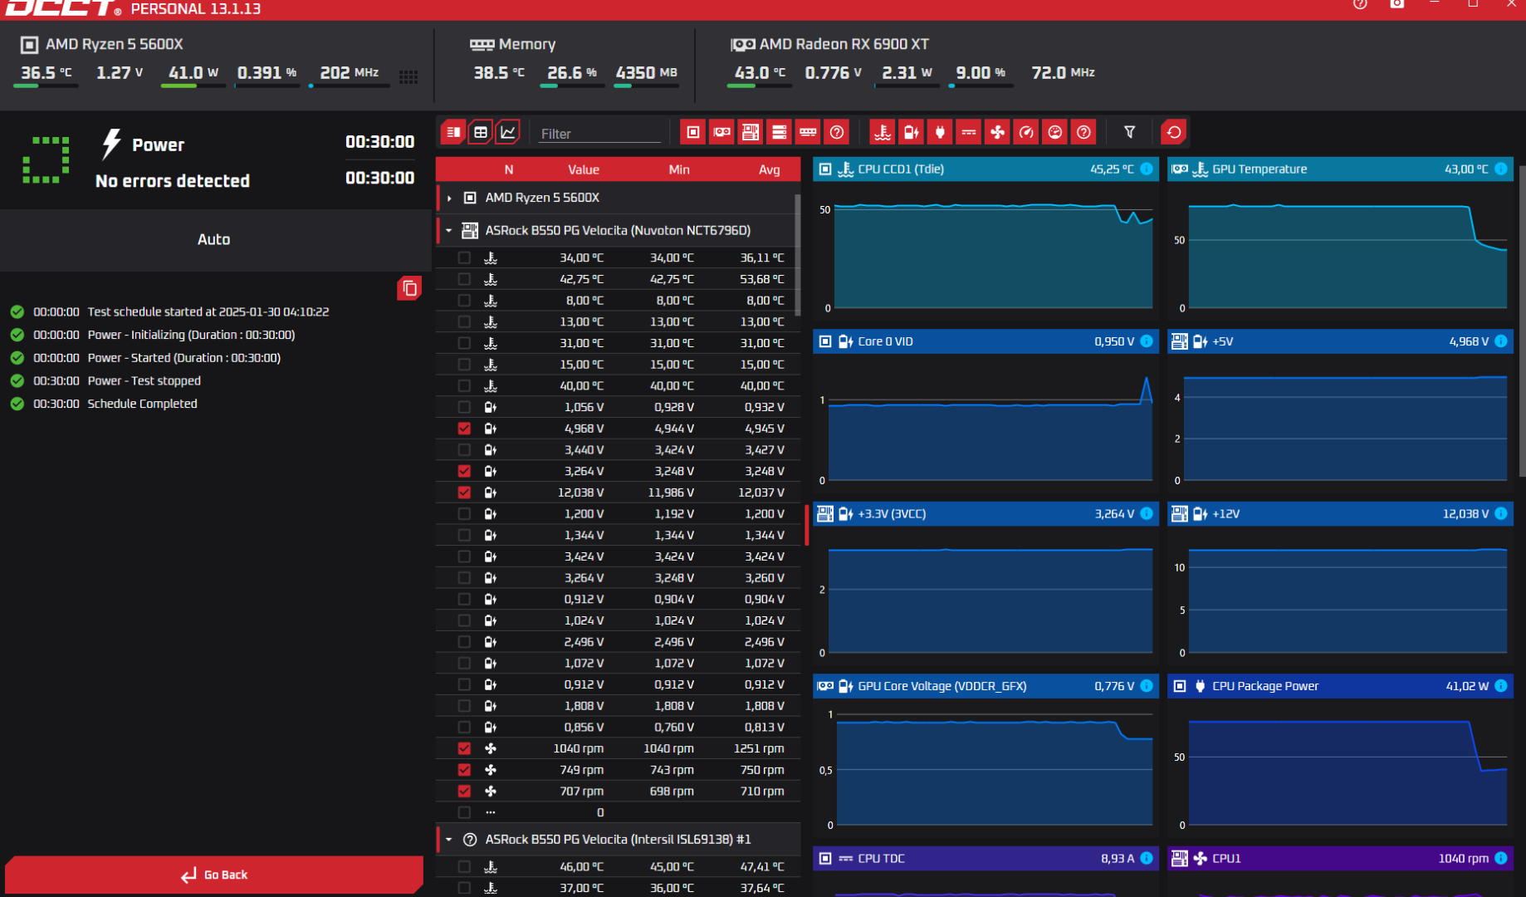
Task: Switch to the graph view layout icon
Action: 508,132
